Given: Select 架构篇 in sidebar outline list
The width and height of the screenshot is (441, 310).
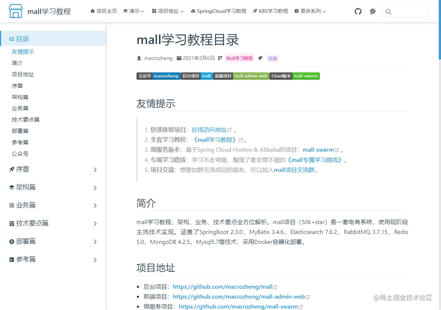Looking at the screenshot, I should pos(20,97).
